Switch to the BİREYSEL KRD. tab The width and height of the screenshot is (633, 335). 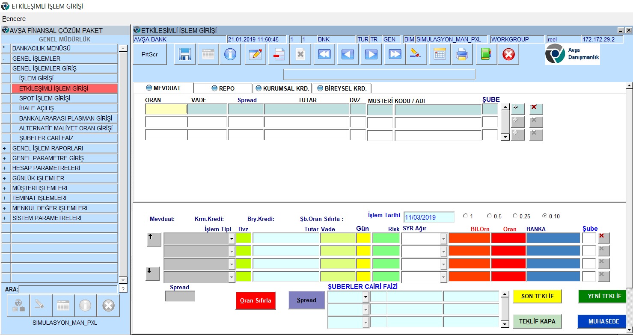pos(342,88)
